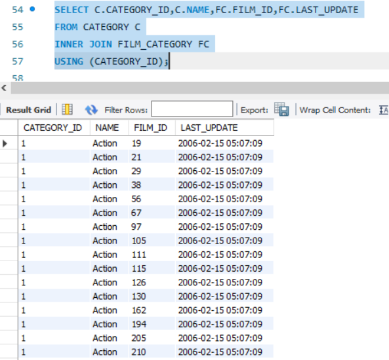
Task: Click the horizontal scrollbar track under editor
Action: [x=199, y=88]
